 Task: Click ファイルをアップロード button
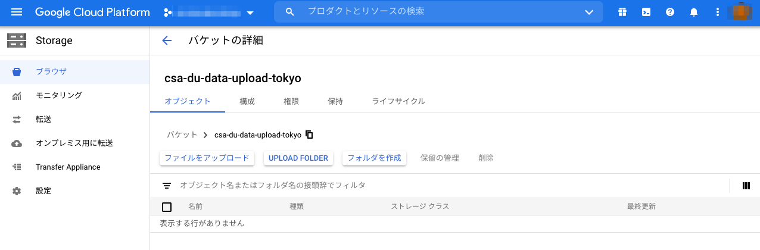(207, 158)
